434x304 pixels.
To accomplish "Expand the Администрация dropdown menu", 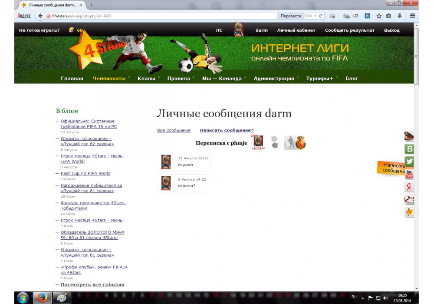I will pos(276,79).
